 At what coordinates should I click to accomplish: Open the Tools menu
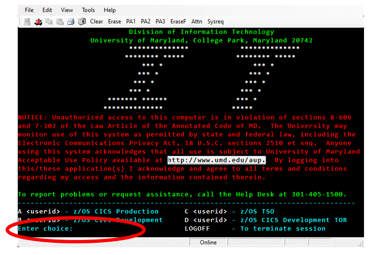(x=88, y=10)
